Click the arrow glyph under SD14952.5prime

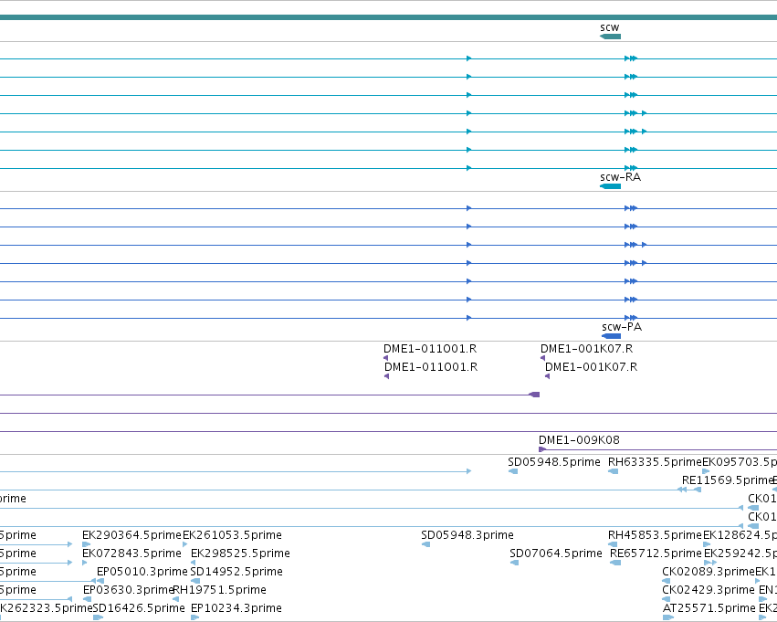click(x=195, y=581)
